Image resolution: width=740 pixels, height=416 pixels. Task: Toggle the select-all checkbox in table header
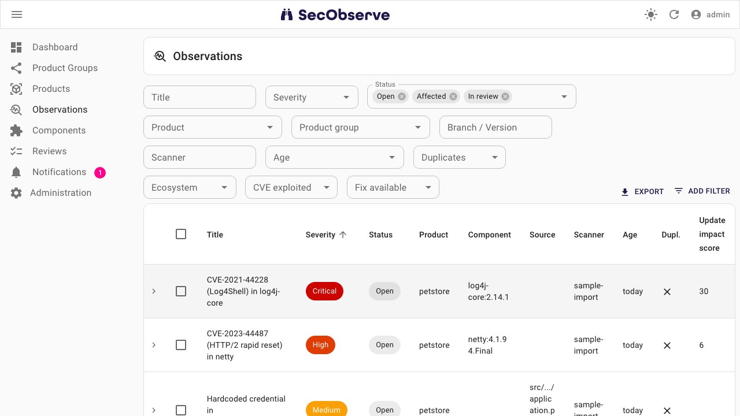tap(181, 234)
